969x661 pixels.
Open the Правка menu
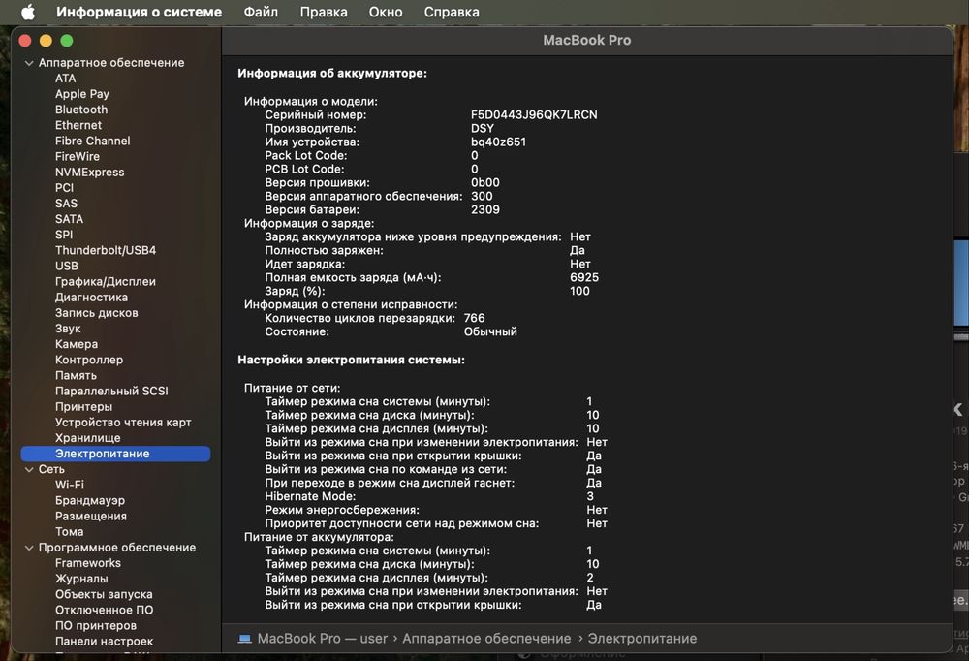click(324, 12)
